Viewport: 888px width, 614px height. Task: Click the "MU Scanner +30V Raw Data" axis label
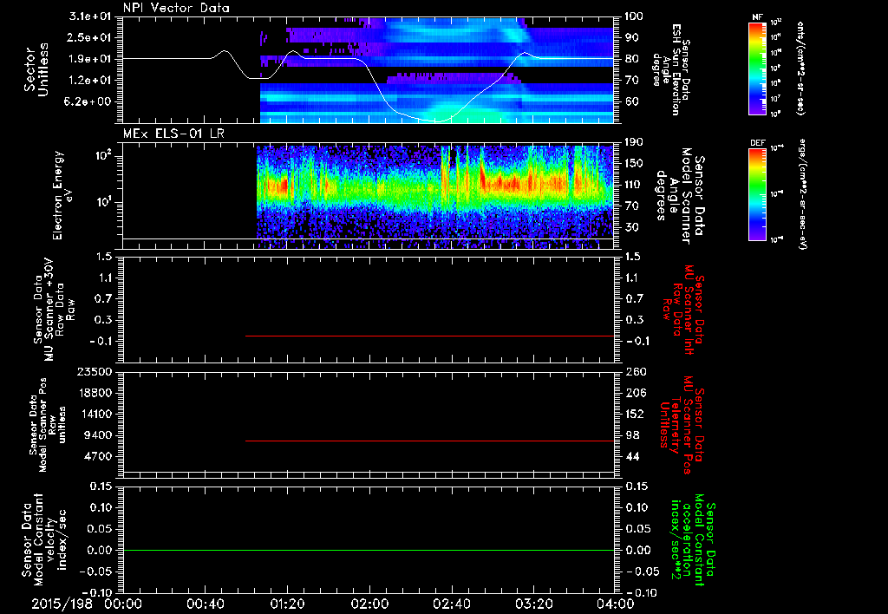55,310
